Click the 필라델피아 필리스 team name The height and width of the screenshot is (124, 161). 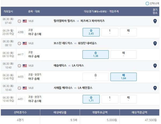pyautogui.click(x=64, y=21)
